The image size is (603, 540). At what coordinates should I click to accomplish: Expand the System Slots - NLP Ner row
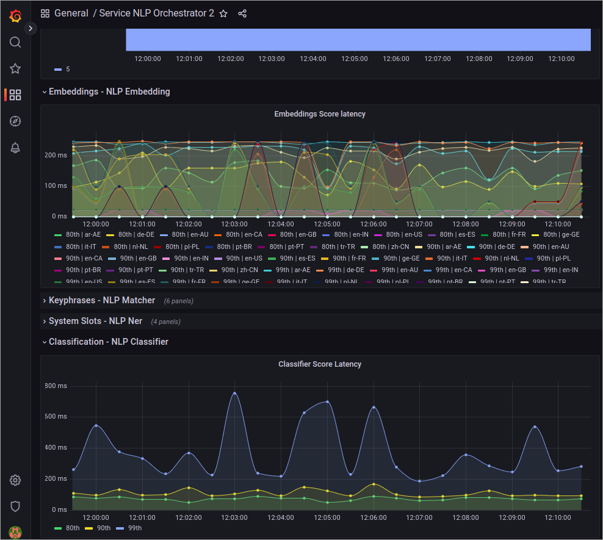[95, 321]
